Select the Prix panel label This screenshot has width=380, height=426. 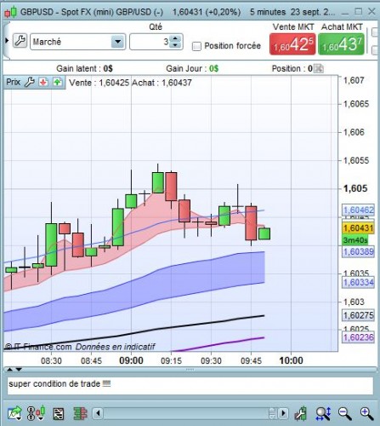pyautogui.click(x=13, y=82)
